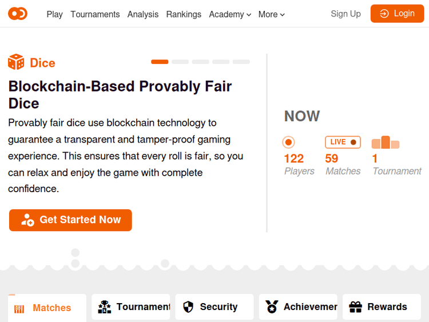Go to Rankings in the navigation

184,14
